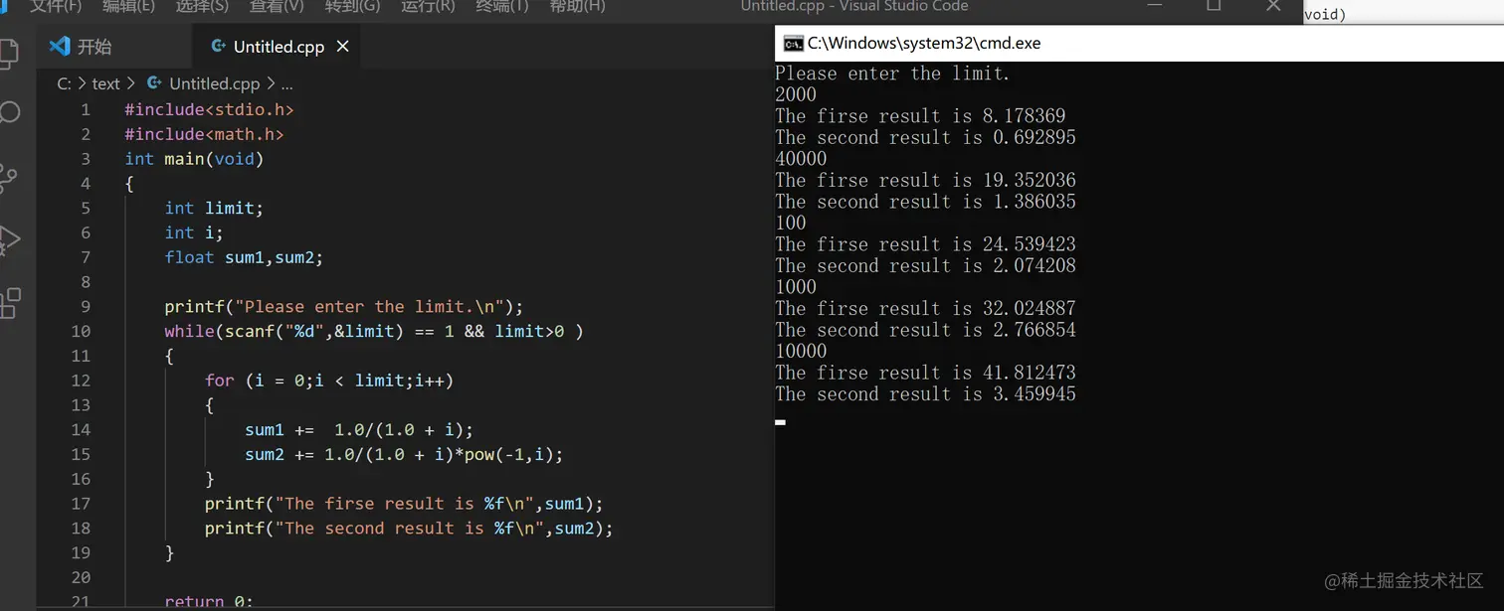Image resolution: width=1504 pixels, height=611 pixels.
Task: Click the cmd.exe window title bar
Action: coord(1139,44)
